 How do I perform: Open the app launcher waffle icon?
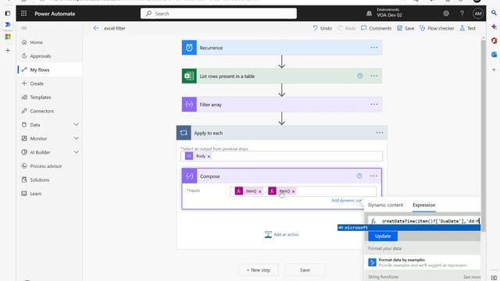point(24,13)
